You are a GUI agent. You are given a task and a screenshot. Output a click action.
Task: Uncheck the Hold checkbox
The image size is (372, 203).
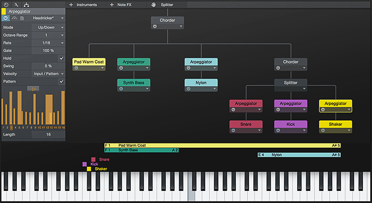62,58
